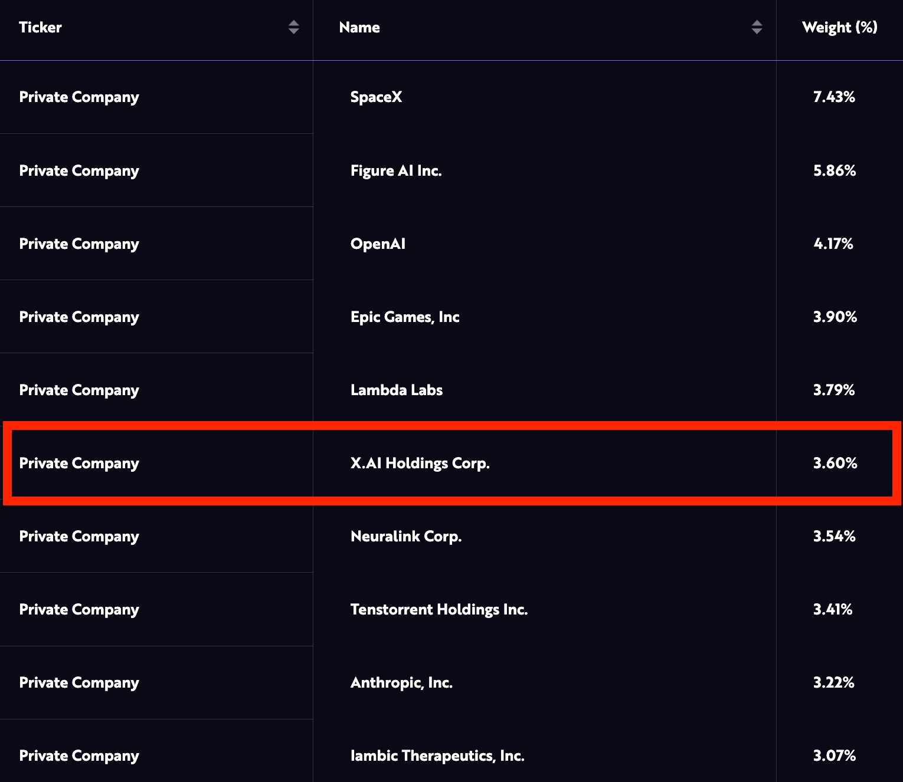Viewport: 903px width, 782px height.
Task: Click the Weight (%) column header
Action: [x=839, y=28]
